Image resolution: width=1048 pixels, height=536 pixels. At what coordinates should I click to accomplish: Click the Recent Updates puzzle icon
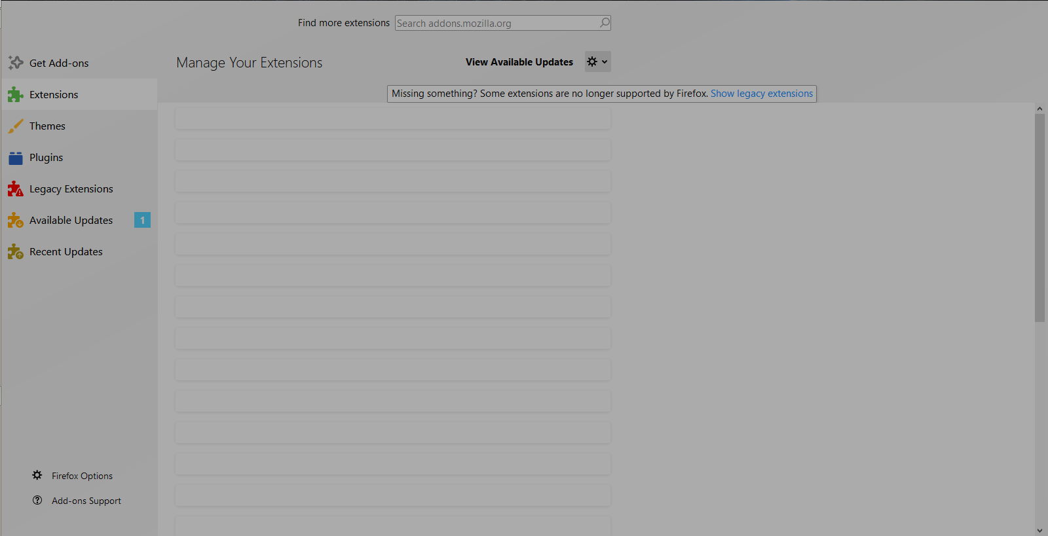click(16, 252)
